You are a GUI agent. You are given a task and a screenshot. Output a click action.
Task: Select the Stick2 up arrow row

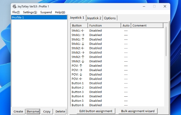click(117, 57)
